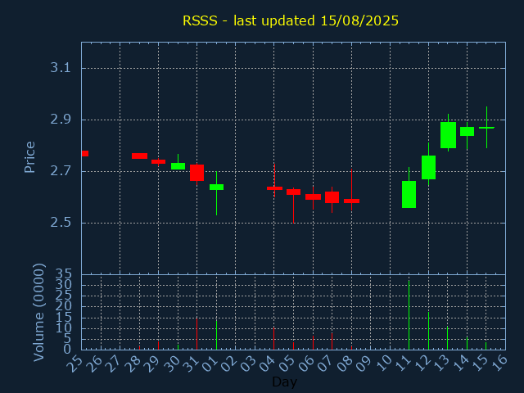Click the red volume bar for day 31
The height and width of the screenshot is (393, 524).
[x=196, y=334]
